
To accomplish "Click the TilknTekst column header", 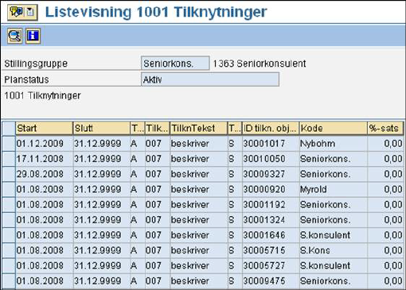I will pos(199,128).
